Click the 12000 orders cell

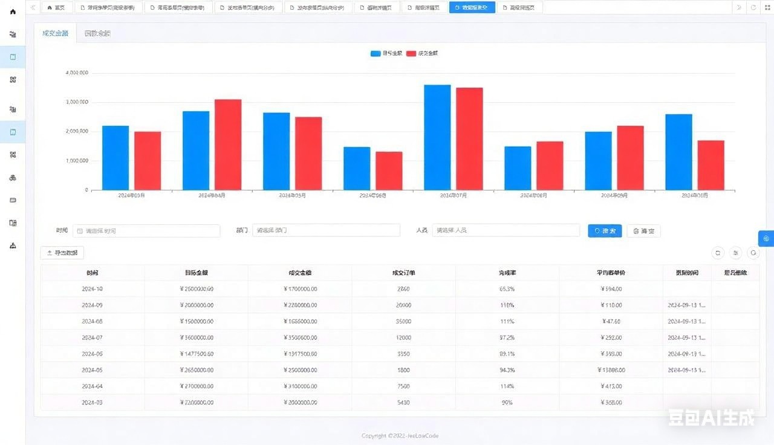click(x=403, y=337)
